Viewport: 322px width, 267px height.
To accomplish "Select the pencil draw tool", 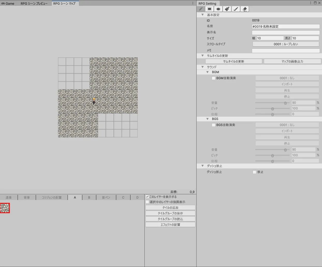I will click(201, 9).
